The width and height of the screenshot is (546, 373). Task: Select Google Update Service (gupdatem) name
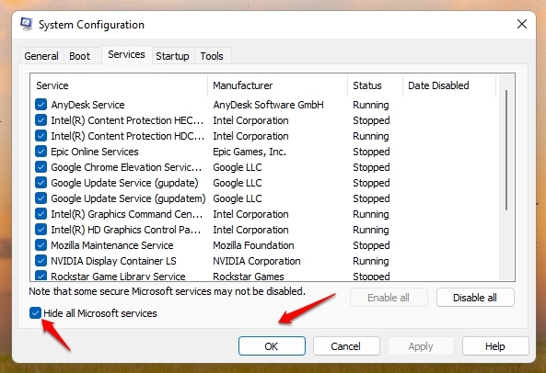pyautogui.click(x=128, y=198)
